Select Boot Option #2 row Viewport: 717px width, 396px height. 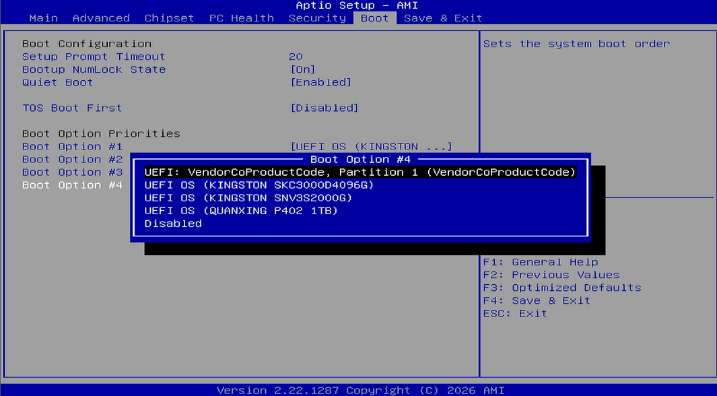pyautogui.click(x=72, y=160)
